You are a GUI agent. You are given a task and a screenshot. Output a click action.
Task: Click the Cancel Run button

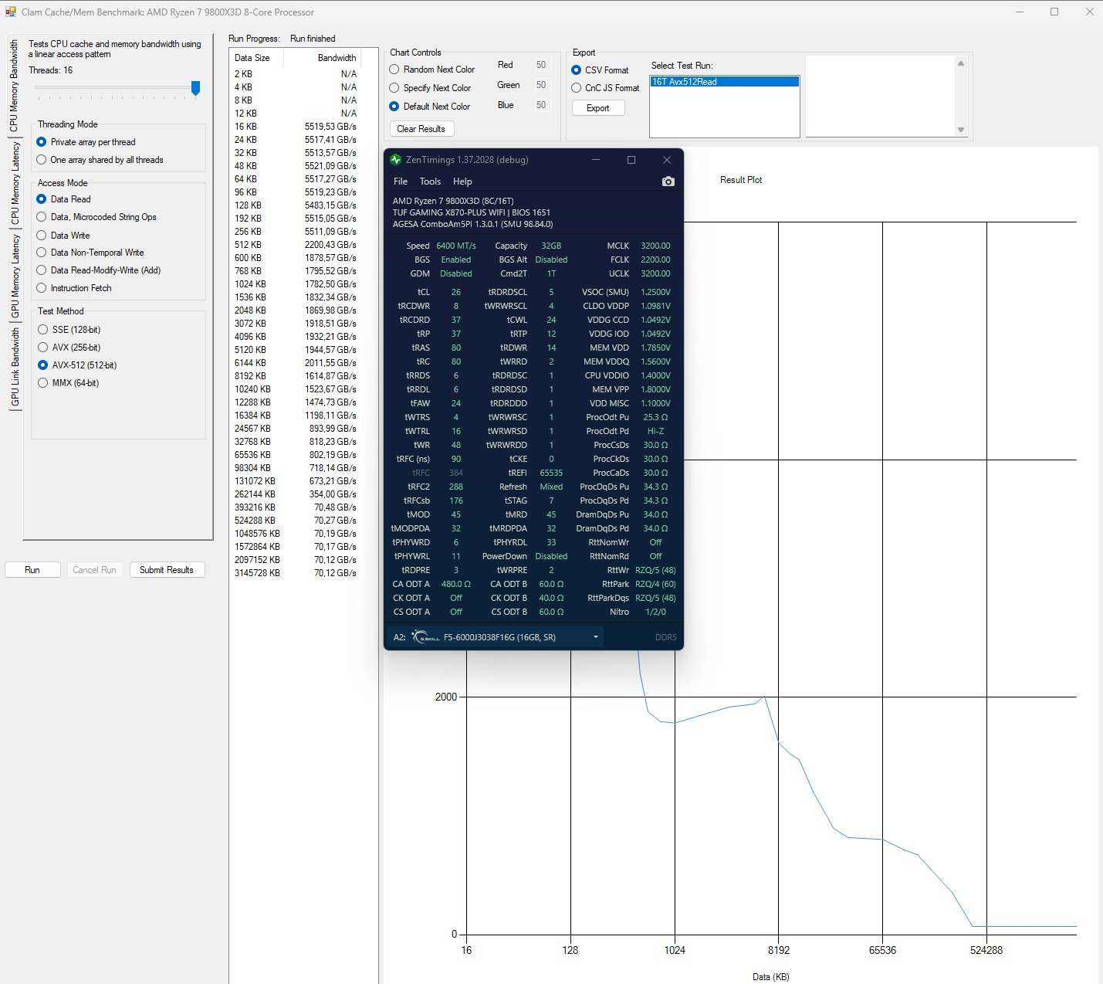[94, 570]
